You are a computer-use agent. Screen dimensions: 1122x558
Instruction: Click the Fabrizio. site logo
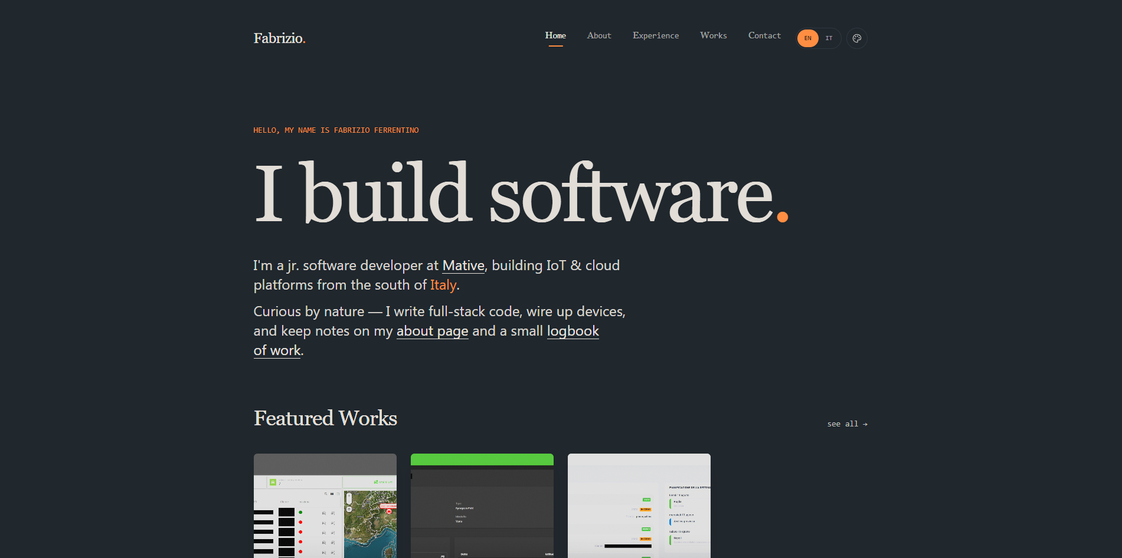[279, 38]
